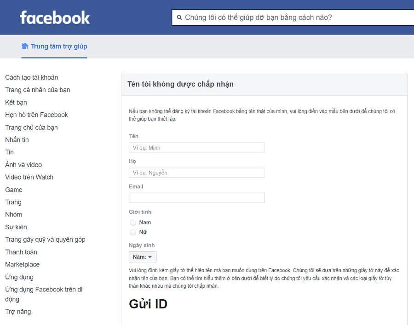
Task: Open Ảnh và video help topic
Action: [x=23, y=165]
